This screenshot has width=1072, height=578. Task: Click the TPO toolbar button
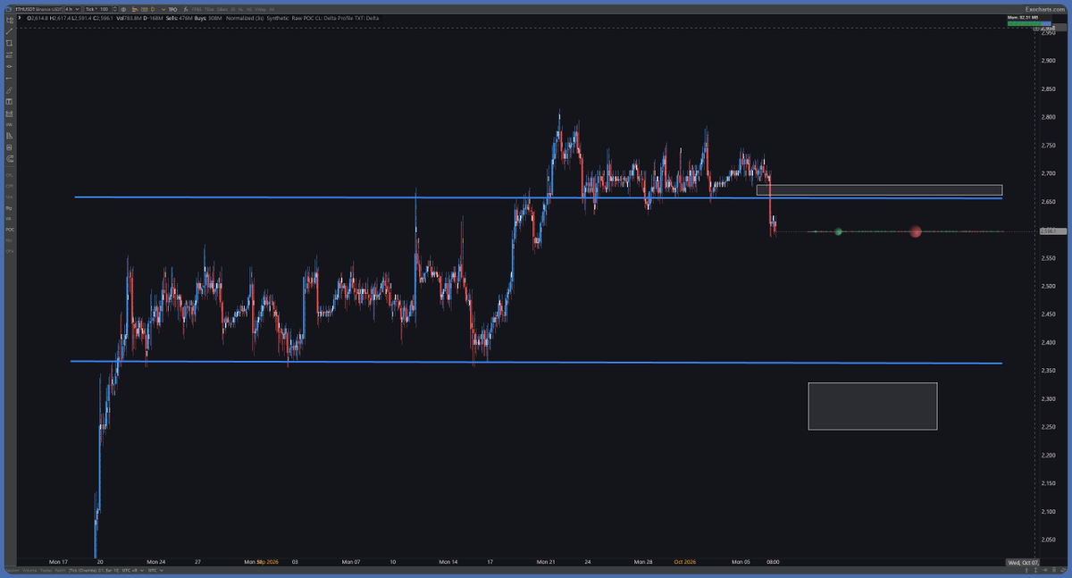tap(172, 9)
